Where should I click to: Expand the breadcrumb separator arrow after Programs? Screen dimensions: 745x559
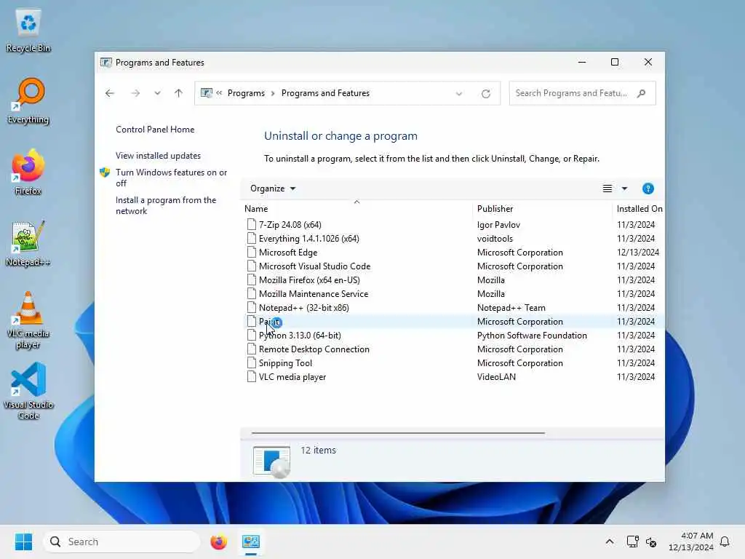(x=274, y=93)
